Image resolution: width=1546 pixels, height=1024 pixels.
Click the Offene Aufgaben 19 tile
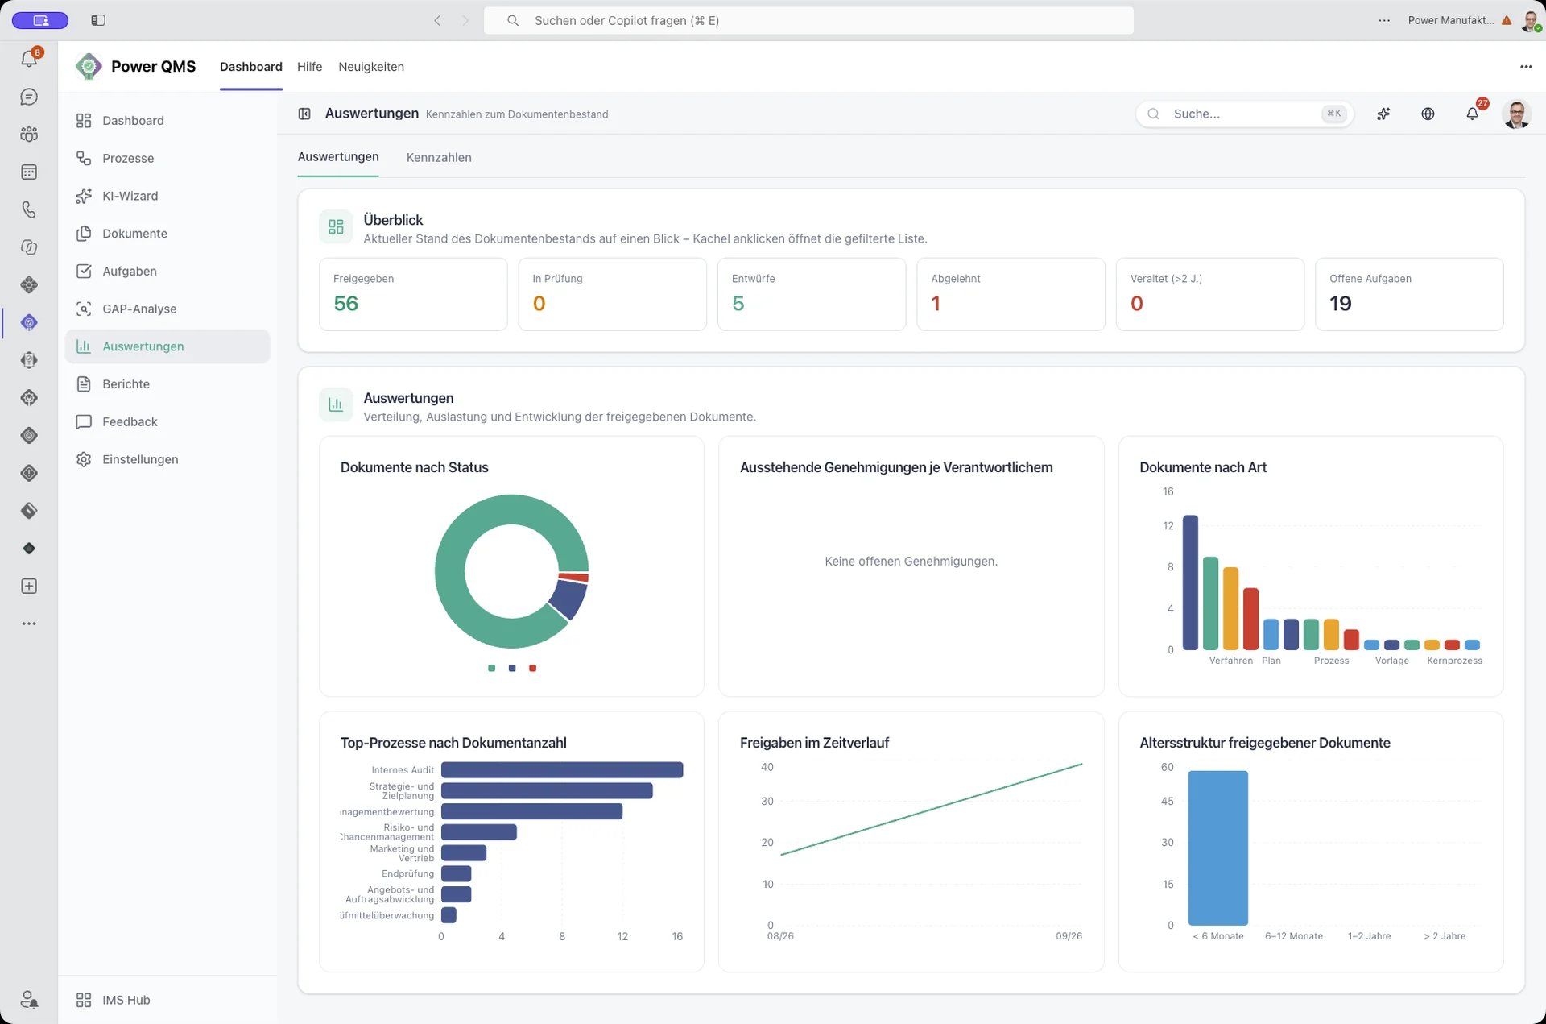[x=1409, y=294]
